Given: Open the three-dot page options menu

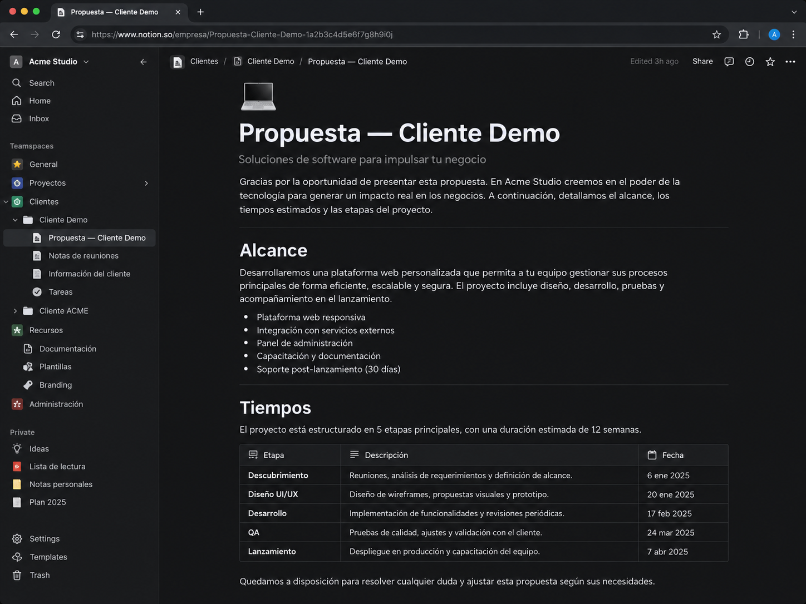Looking at the screenshot, I should coord(790,62).
